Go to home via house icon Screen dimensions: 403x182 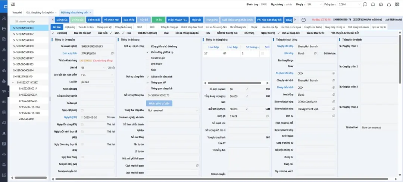[381, 4]
